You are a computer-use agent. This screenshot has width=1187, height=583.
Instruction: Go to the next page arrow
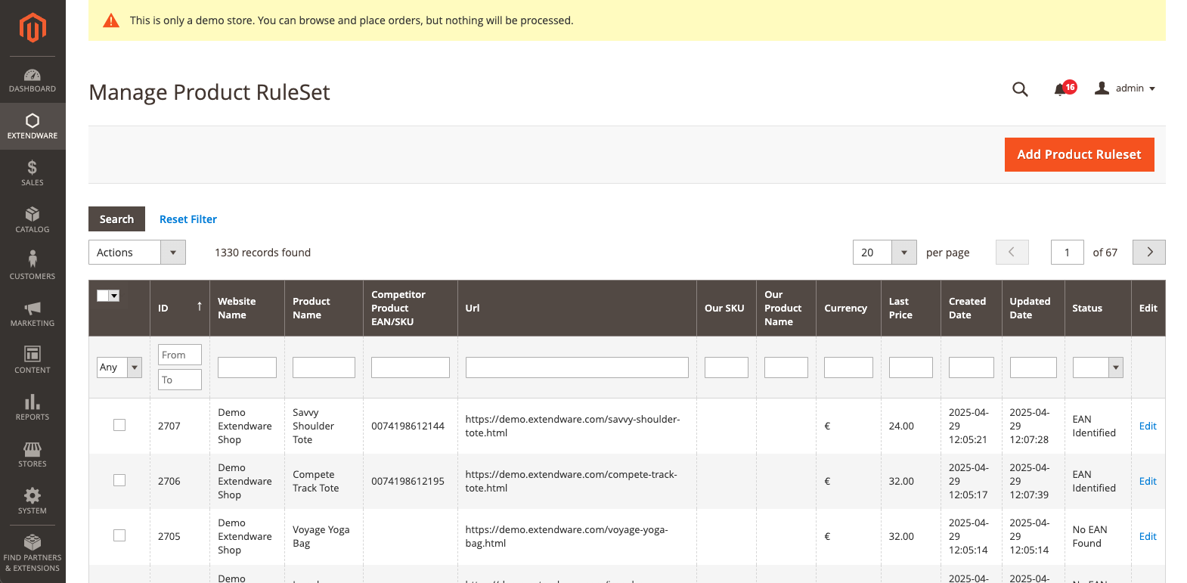click(1149, 253)
